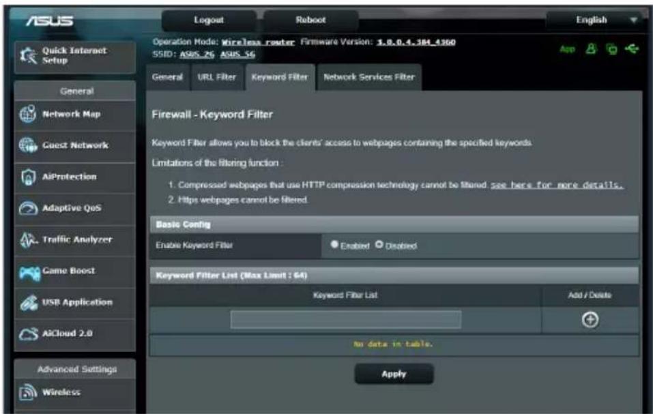
Task: Click the ASUS_2G SSID link
Action: tap(197, 55)
